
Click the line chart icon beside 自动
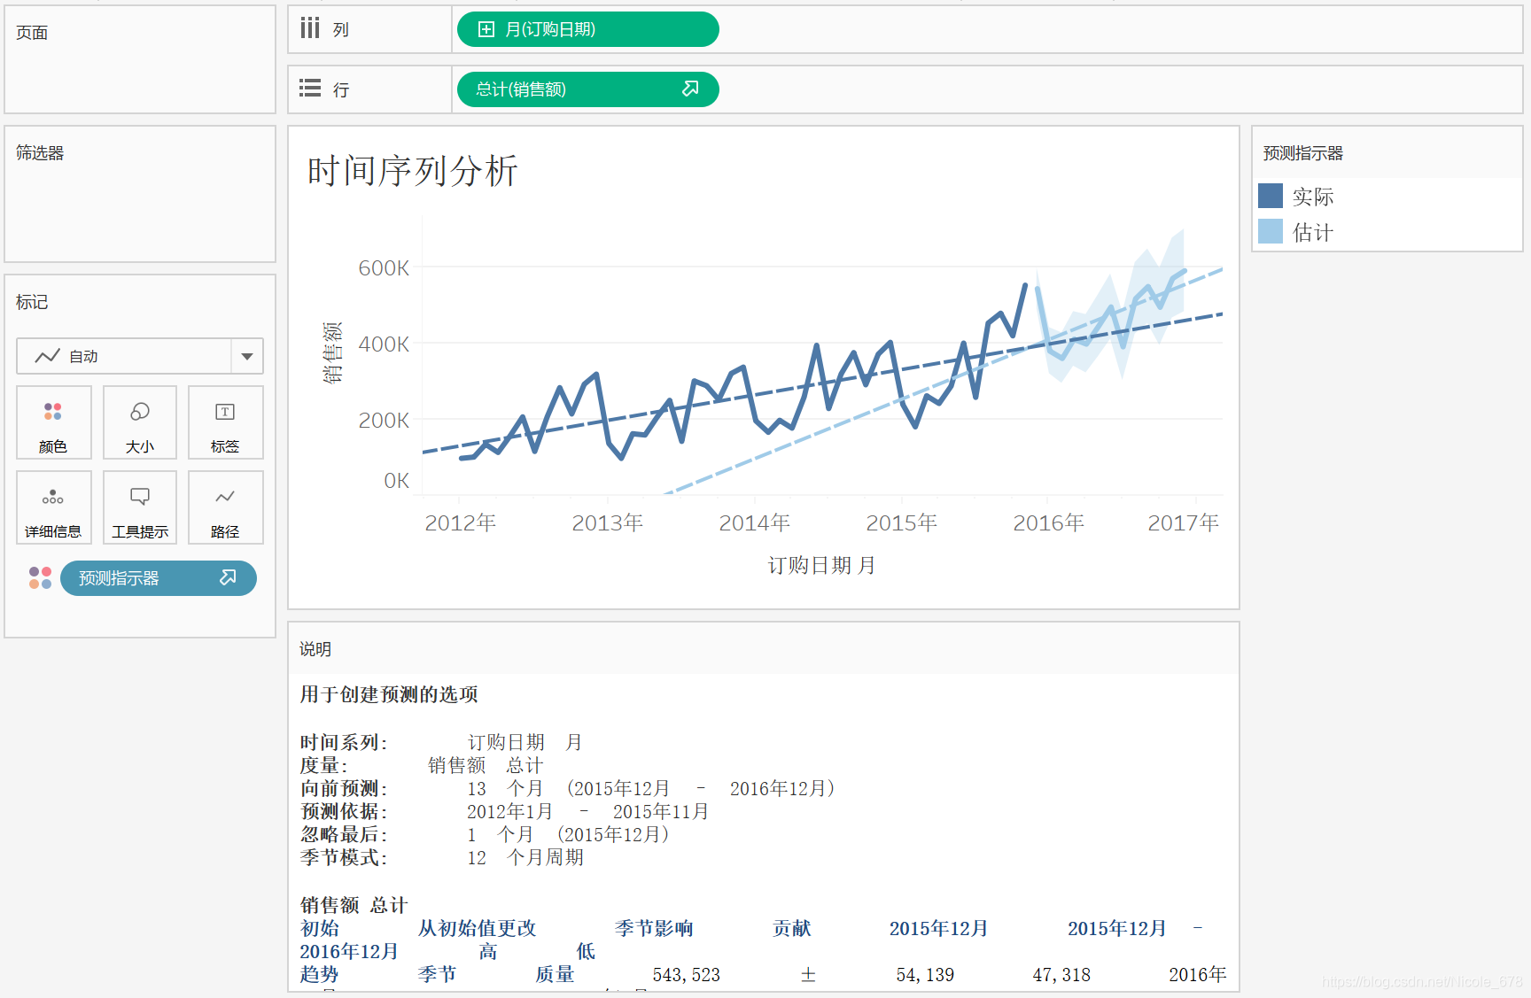point(47,356)
